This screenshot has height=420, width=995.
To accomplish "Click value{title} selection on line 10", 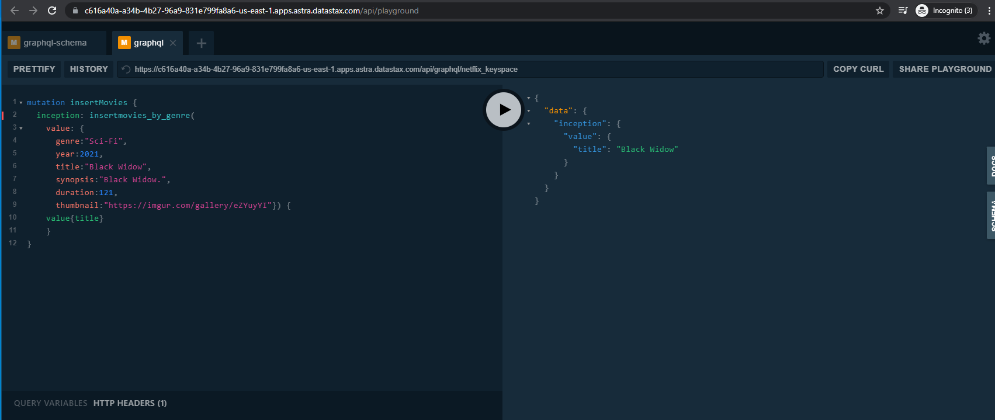I will [x=75, y=218].
